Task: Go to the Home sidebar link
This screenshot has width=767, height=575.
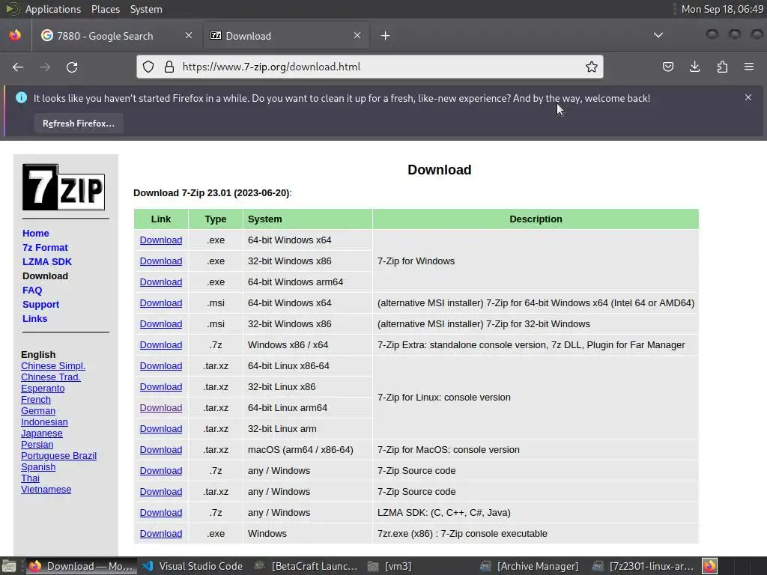Action: (36, 234)
